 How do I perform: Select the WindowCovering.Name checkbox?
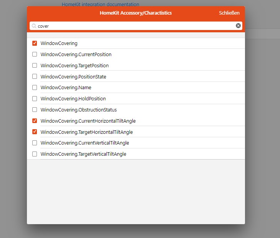coord(35,88)
